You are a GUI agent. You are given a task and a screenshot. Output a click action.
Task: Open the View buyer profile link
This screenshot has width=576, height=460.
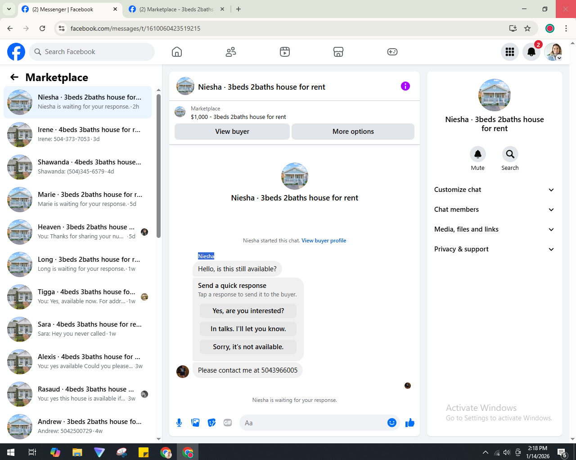(x=324, y=241)
